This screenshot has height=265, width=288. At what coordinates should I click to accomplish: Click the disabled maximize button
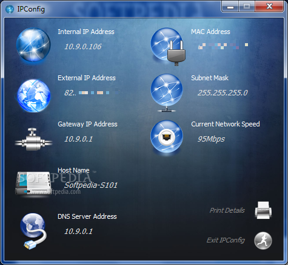(x=247, y=7)
